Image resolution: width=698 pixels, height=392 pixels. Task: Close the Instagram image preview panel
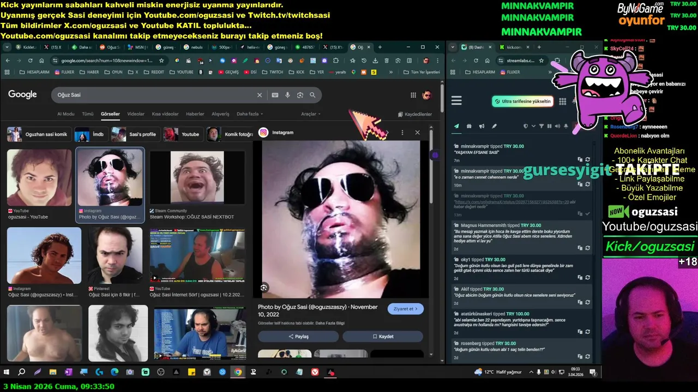tap(417, 132)
